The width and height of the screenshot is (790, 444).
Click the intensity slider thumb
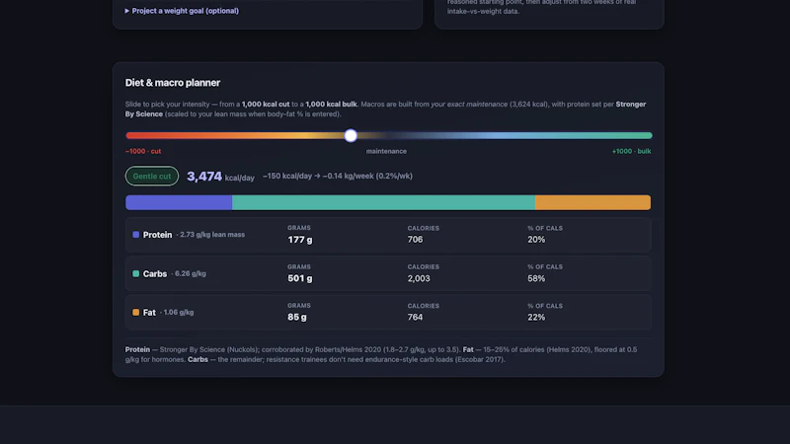coord(351,135)
